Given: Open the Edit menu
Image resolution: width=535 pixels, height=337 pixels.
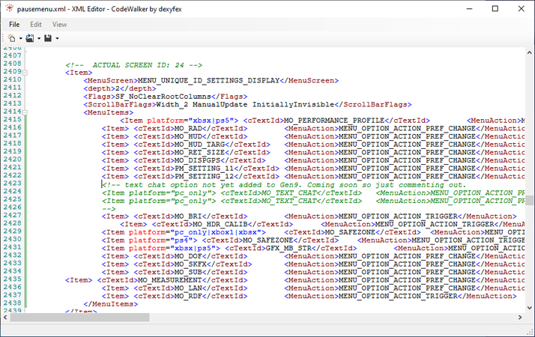Looking at the screenshot, I should coord(36,24).
